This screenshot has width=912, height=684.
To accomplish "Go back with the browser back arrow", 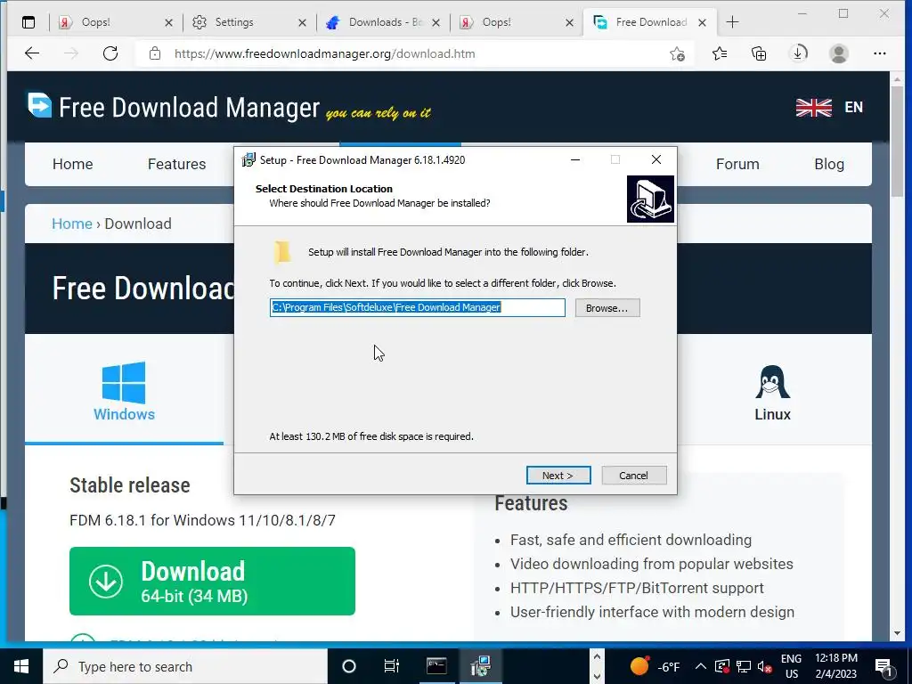I will 32,53.
